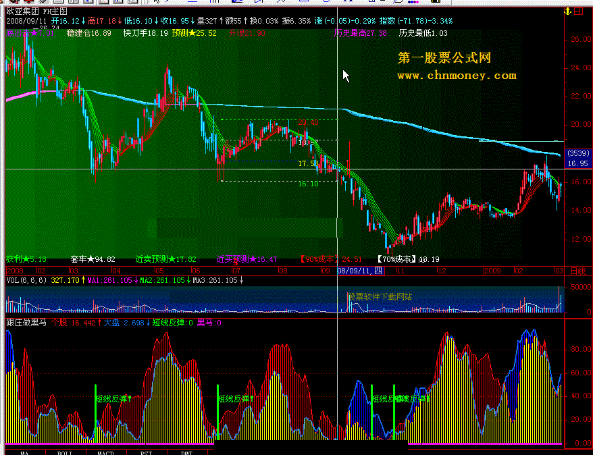
Task: Click the 12 month marker on date axis
Action: [441, 271]
